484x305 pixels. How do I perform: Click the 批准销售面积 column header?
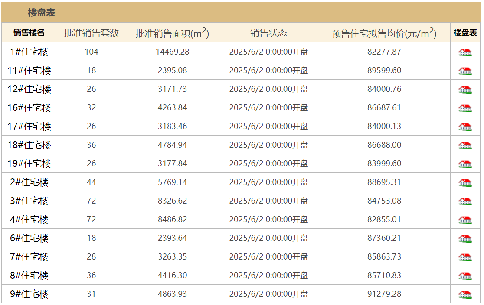click(x=172, y=32)
